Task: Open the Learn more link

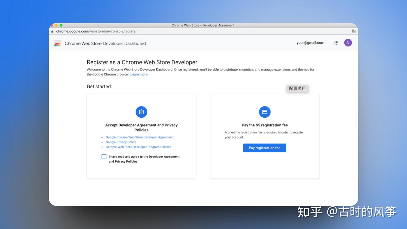Action: (139, 74)
